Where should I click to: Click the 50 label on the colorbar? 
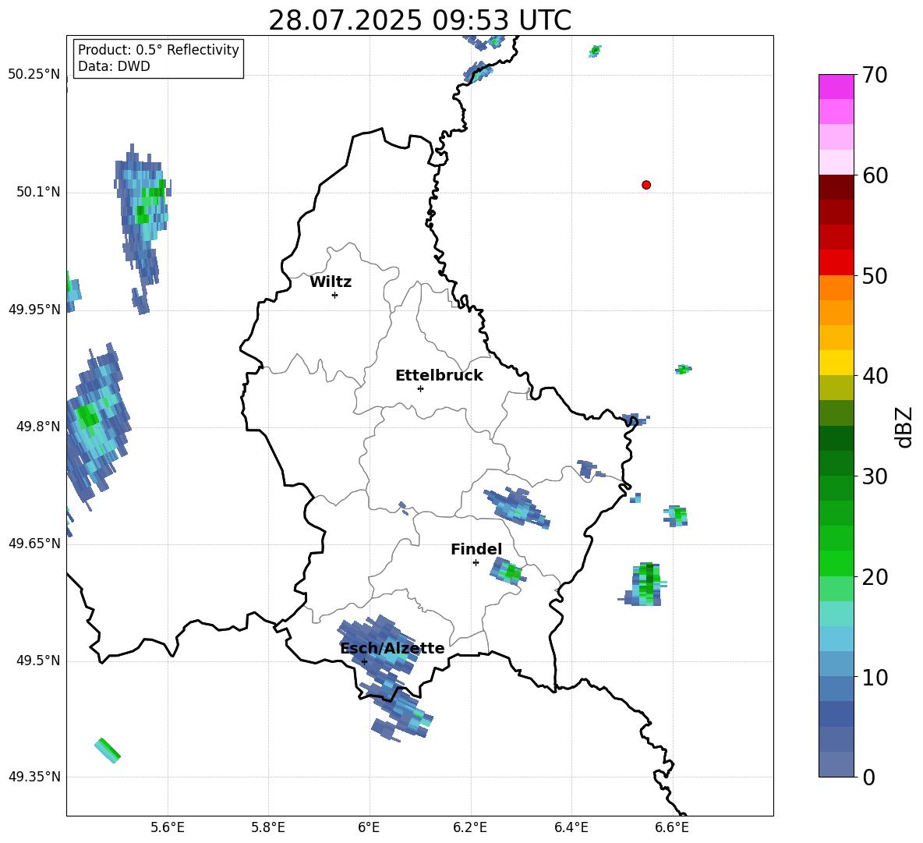874,276
